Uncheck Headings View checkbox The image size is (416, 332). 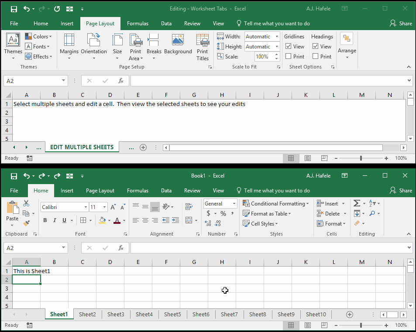[x=316, y=46]
